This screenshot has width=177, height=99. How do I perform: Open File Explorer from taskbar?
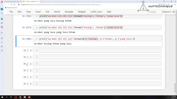click(25, 97)
